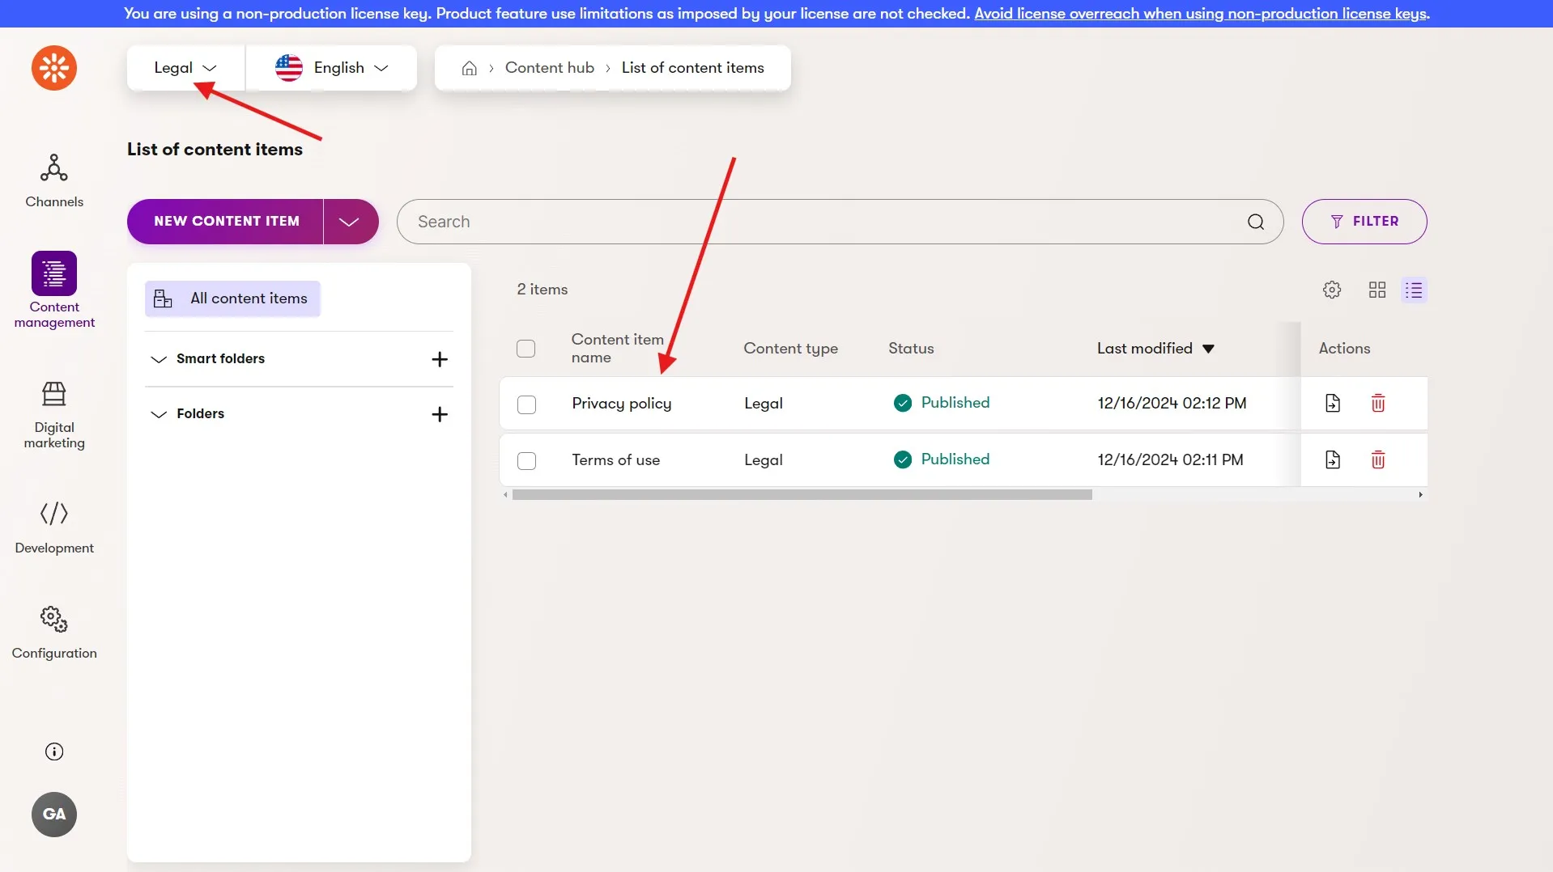1553x872 pixels.
Task: Add a new folder
Action: click(440, 414)
